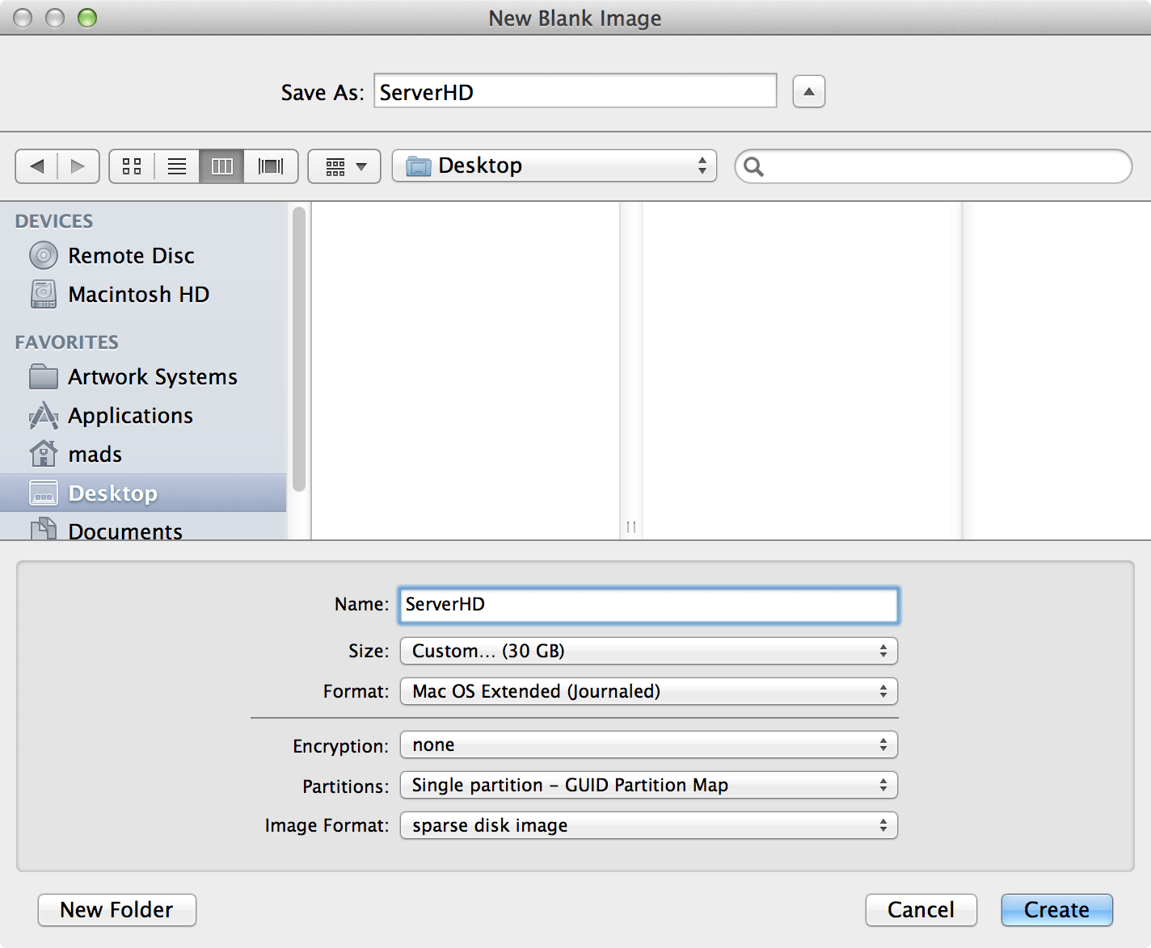Switch to column view
Viewport: 1151px width, 948px height.
click(221, 166)
